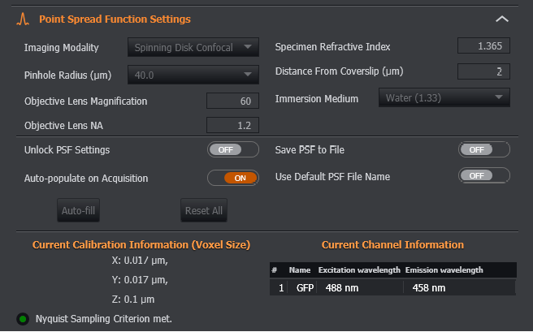Click the Specimen Refractive Index field

click(x=483, y=46)
